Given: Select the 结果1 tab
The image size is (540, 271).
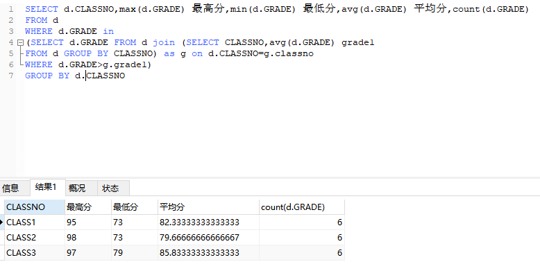Looking at the screenshot, I should pos(48,187).
